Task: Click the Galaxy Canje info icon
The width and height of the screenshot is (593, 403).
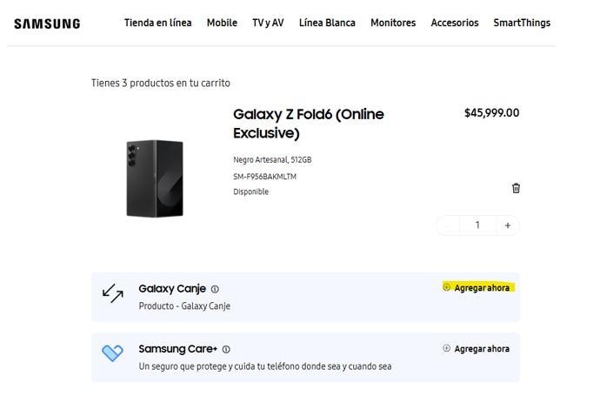Action: click(x=215, y=289)
